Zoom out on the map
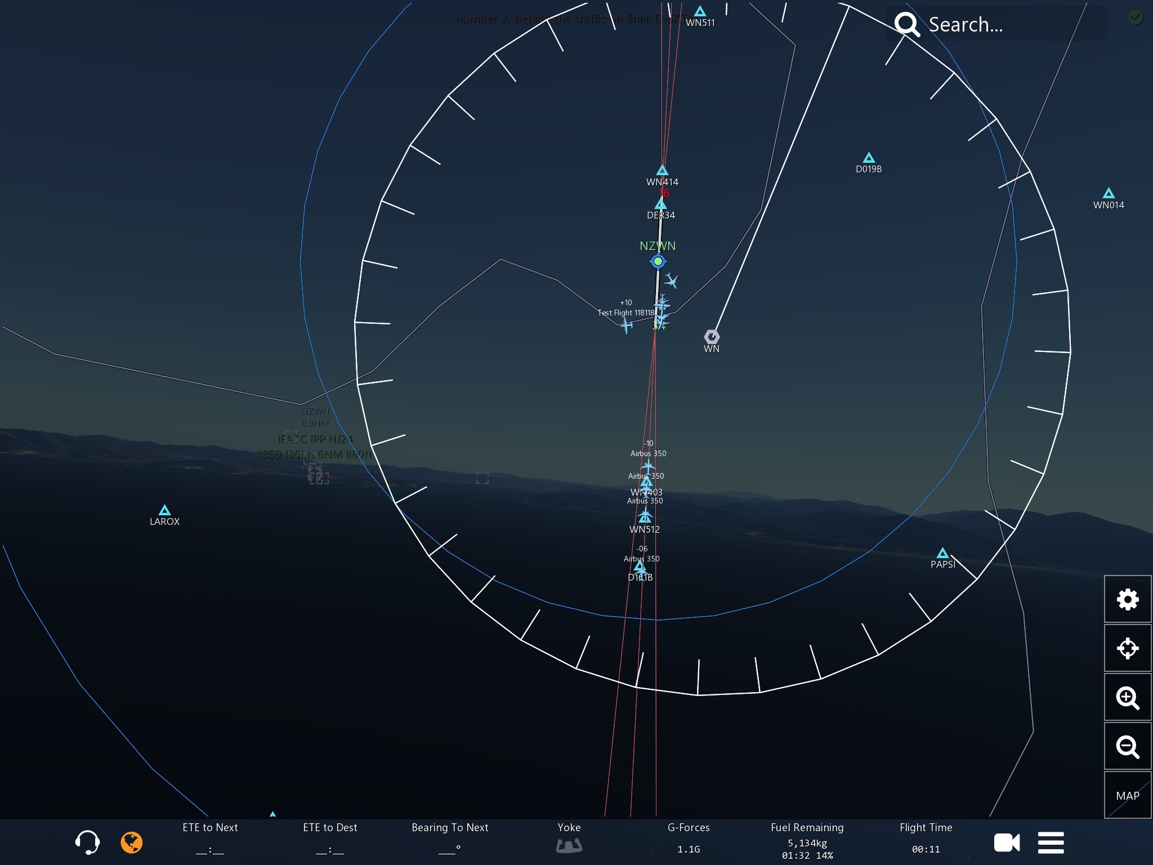The height and width of the screenshot is (865, 1153). pos(1127,747)
